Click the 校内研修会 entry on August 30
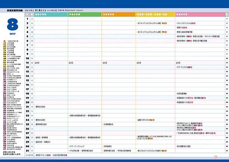The width and height of the screenshot is (229, 162). coord(107,146)
